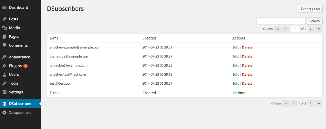This screenshot has height=129, width=326.
Task: Jump to last page in top pagination
Action: click(x=319, y=29)
